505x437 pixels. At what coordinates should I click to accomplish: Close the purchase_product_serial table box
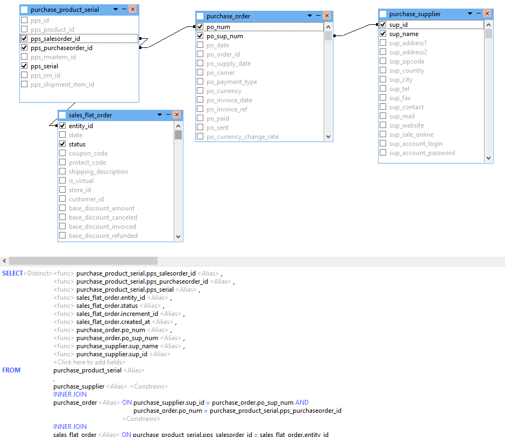(133, 9)
